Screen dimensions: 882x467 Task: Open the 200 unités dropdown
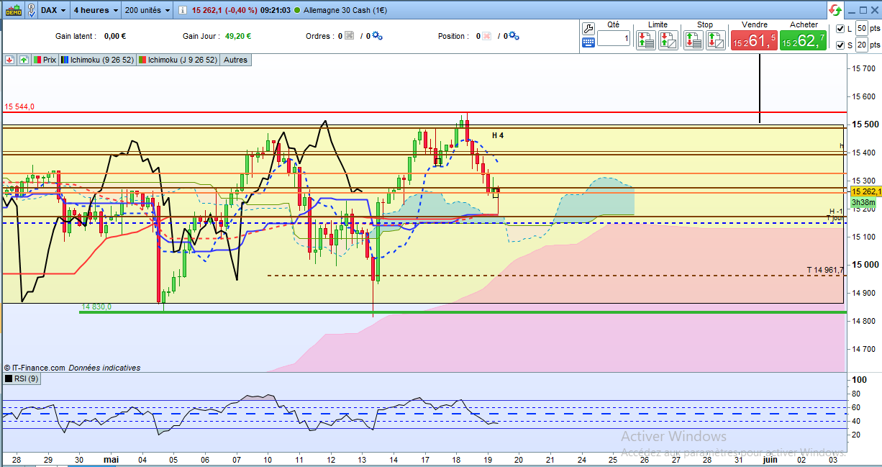147,10
